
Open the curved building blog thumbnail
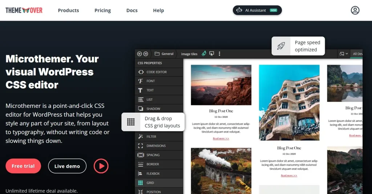(x=289, y=102)
